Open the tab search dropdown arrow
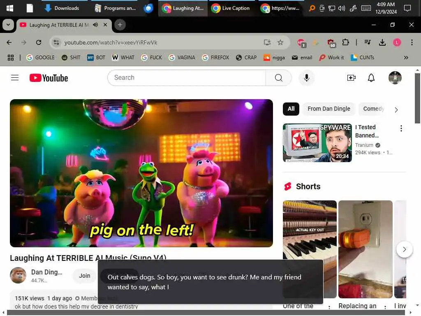Image resolution: width=421 pixels, height=316 pixels. coord(8,25)
